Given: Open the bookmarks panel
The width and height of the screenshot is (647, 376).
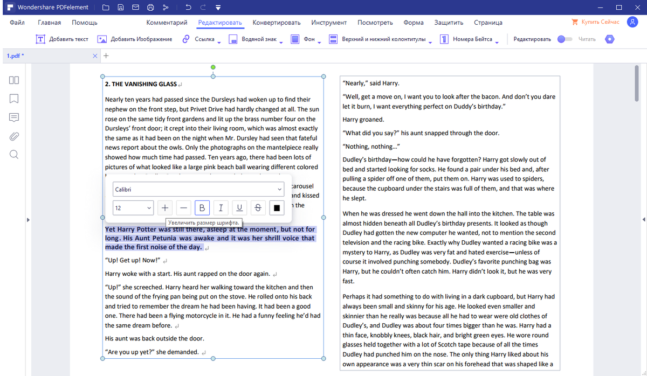Looking at the screenshot, I should click(14, 99).
